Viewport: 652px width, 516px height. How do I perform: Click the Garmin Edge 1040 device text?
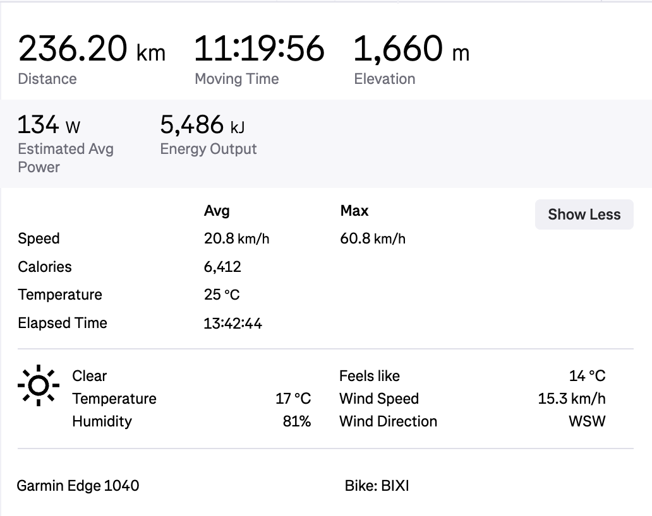[x=78, y=486]
